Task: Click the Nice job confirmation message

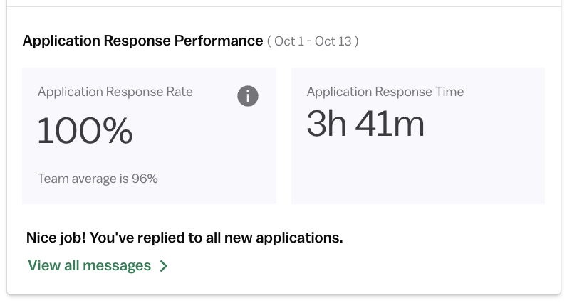Action: tap(184, 238)
